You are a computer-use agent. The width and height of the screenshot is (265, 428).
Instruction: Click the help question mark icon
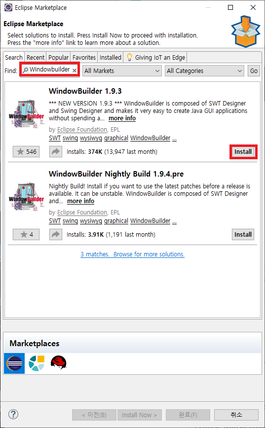coord(13,414)
